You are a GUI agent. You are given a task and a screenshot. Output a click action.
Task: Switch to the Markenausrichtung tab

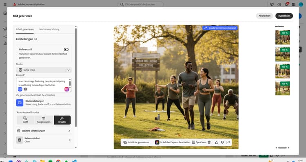[49, 29]
